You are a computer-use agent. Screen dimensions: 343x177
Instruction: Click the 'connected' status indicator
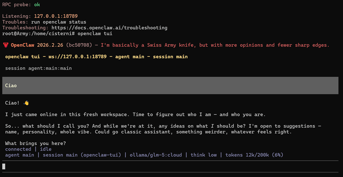point(18,149)
